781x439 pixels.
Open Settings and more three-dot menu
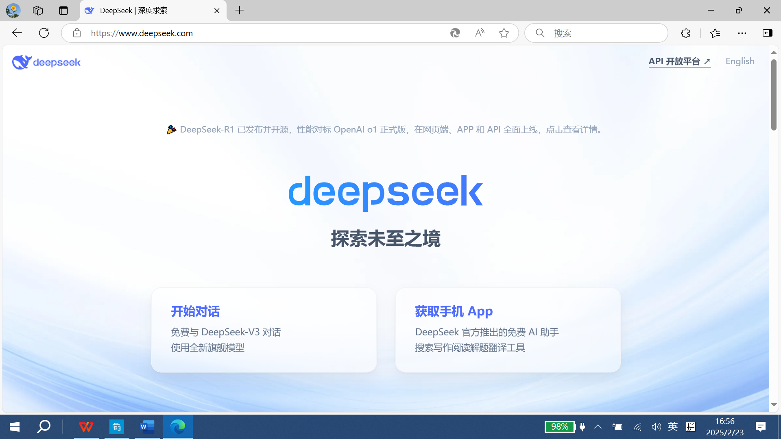click(x=742, y=33)
